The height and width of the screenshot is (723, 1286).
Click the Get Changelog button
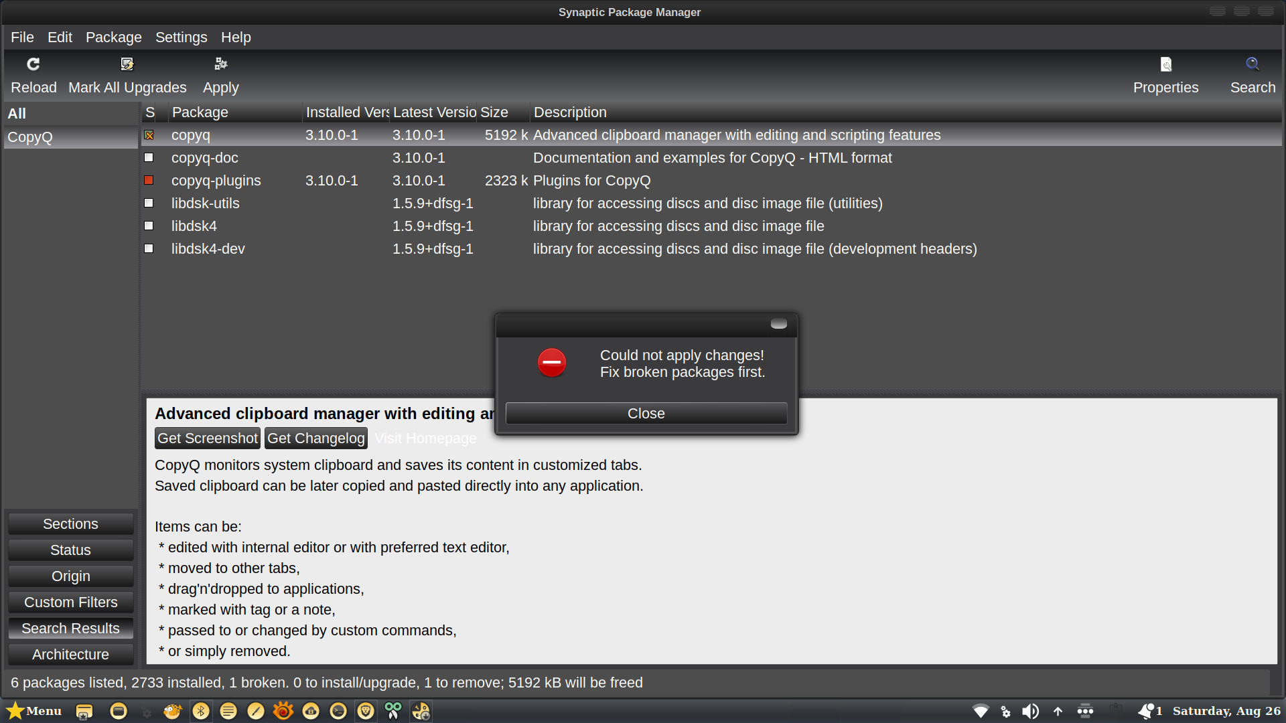click(316, 438)
